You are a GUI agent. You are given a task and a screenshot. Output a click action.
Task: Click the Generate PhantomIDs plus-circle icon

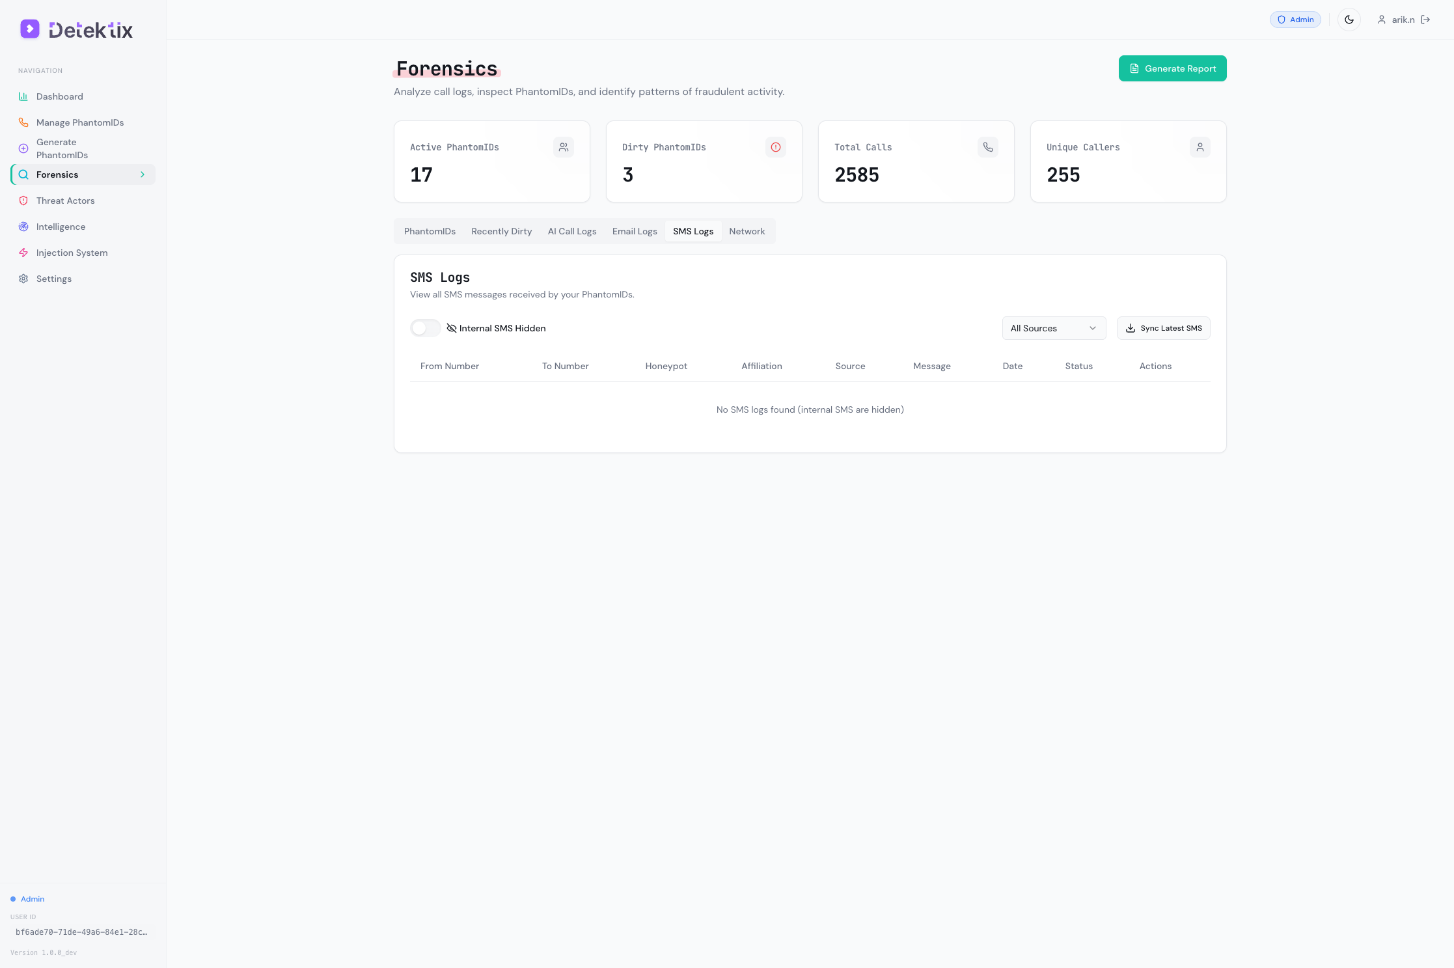click(23, 148)
